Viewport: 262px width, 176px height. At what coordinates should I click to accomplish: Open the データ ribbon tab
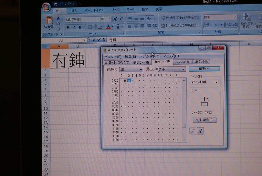coord(130,9)
